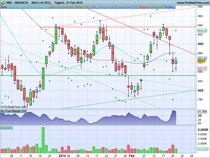Click the © ProRealTime.com copyright text
Image resolution: width=210 pixels, height=158 pixels.
[14, 107]
